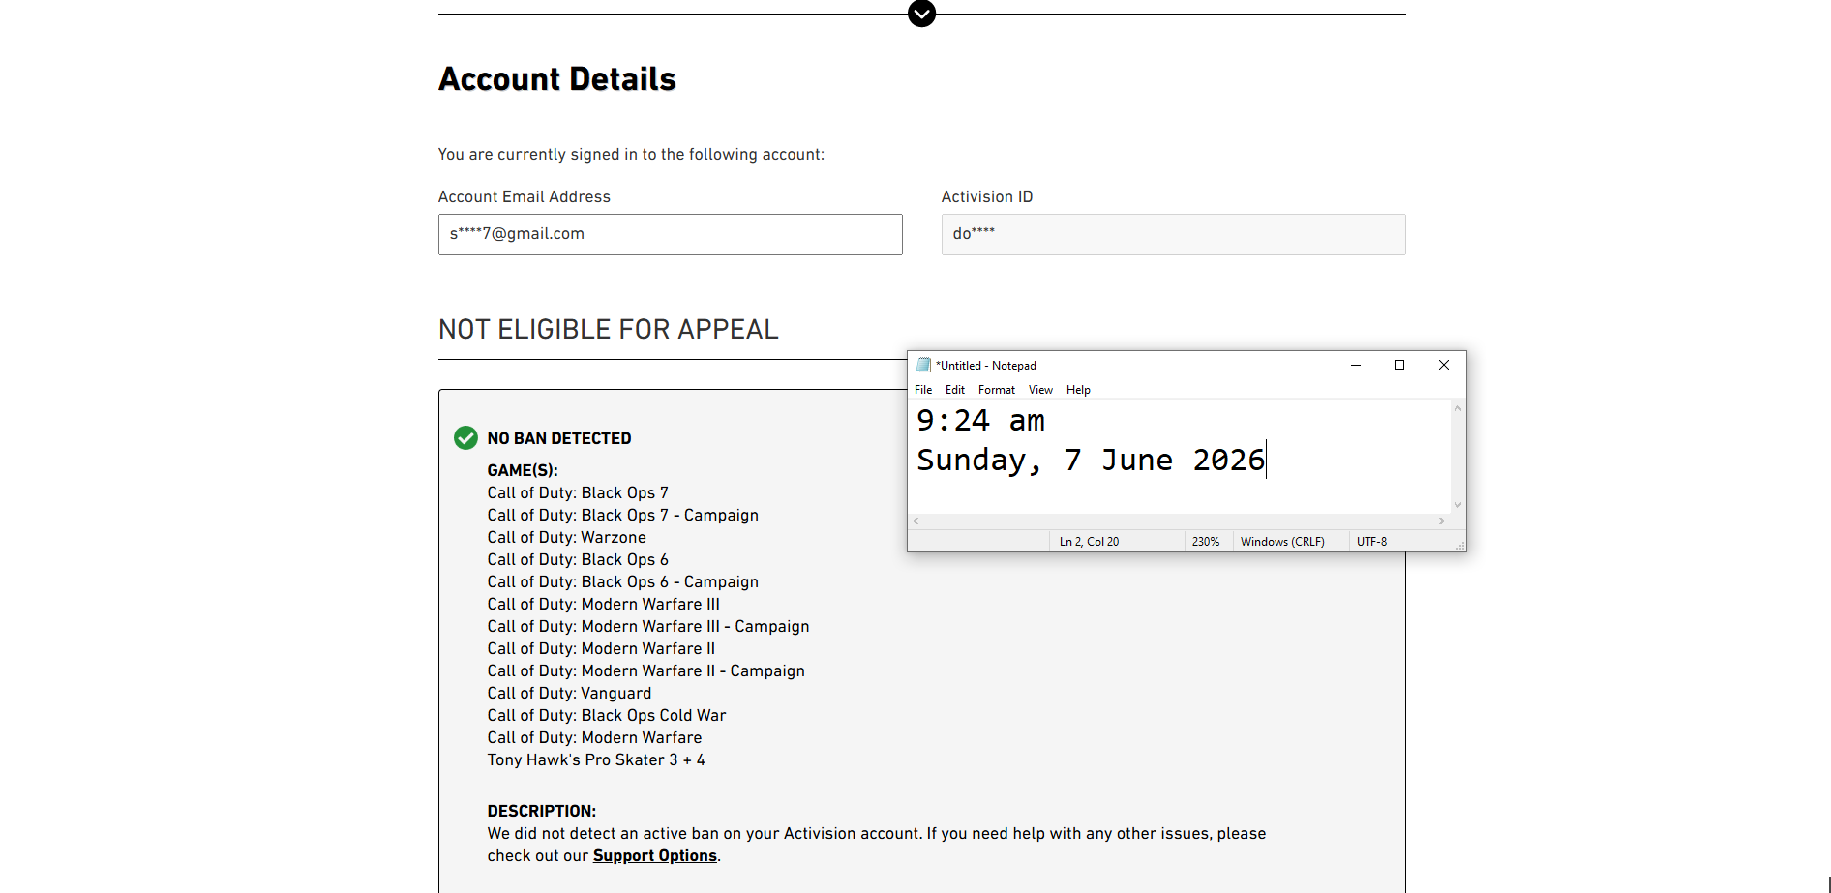The image size is (1831, 893).
Task: Click the Notepad horizontal scrollbar right arrow
Action: point(1442,521)
